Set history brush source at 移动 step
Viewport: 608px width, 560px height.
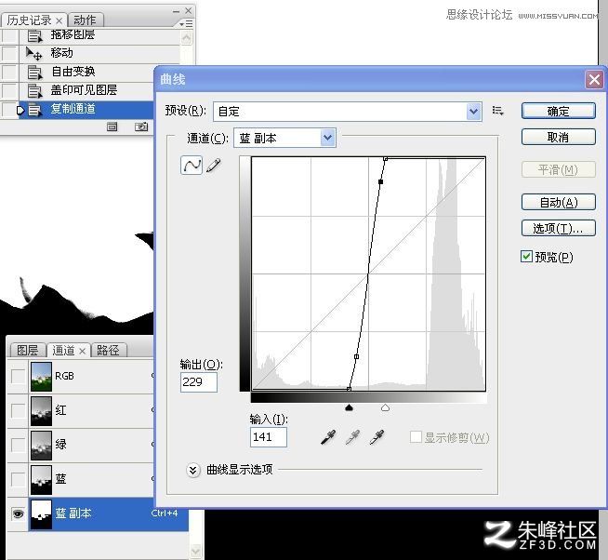click(9, 54)
